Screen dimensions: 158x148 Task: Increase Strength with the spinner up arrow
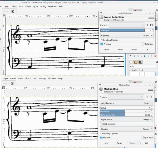(152, 30)
